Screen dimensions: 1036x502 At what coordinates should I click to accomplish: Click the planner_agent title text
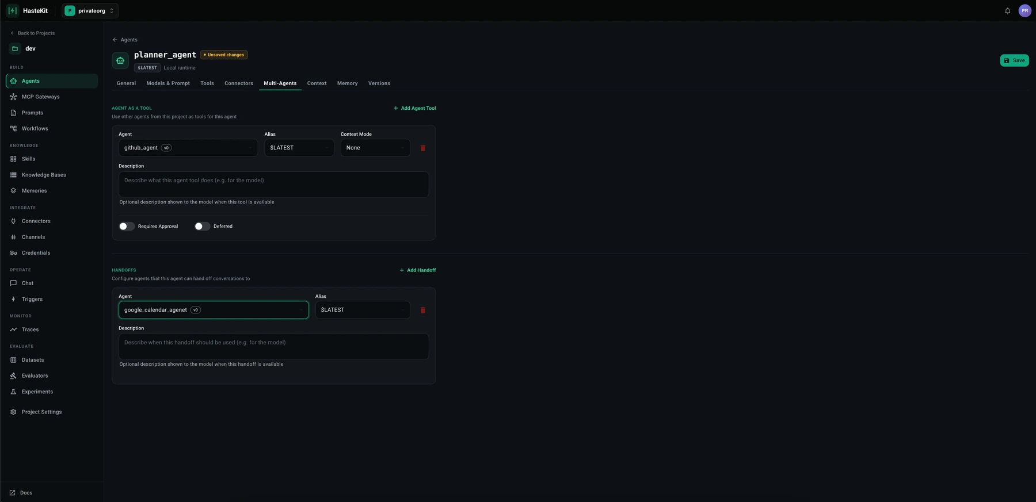165,55
